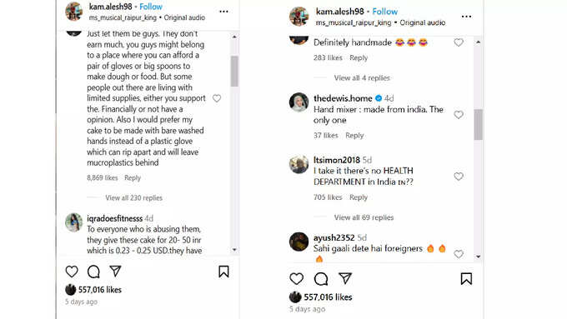The width and height of the screenshot is (567, 319).
Task: Expand 'View all 230 replies'
Action: (133, 197)
